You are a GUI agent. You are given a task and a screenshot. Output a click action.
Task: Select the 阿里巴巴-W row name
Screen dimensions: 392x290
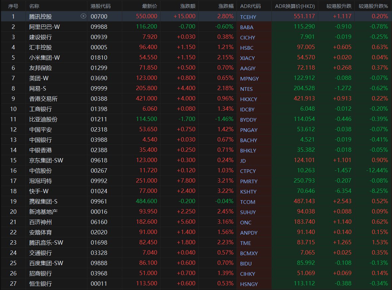point(45,27)
